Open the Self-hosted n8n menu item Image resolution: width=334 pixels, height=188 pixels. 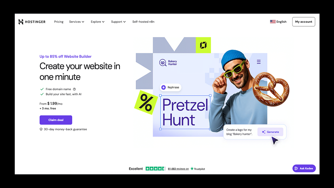point(143,22)
